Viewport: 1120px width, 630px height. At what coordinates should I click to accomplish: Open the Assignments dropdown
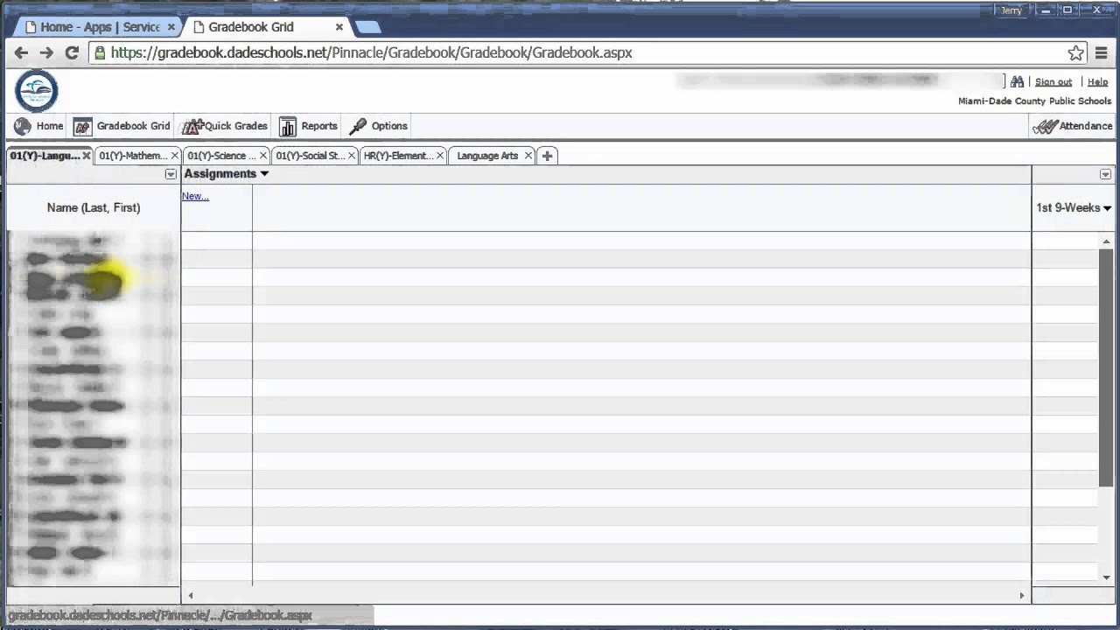(x=226, y=173)
